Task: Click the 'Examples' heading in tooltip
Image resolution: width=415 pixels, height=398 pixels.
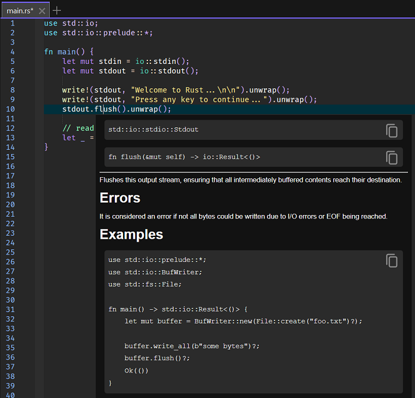Action: [x=131, y=235]
